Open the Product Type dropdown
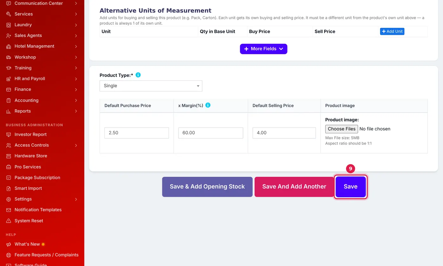This screenshot has width=443, height=266. 151,86
